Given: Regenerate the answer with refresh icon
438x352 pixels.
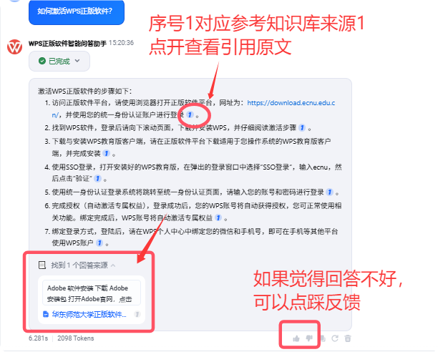Looking at the screenshot, I should 335,338.
